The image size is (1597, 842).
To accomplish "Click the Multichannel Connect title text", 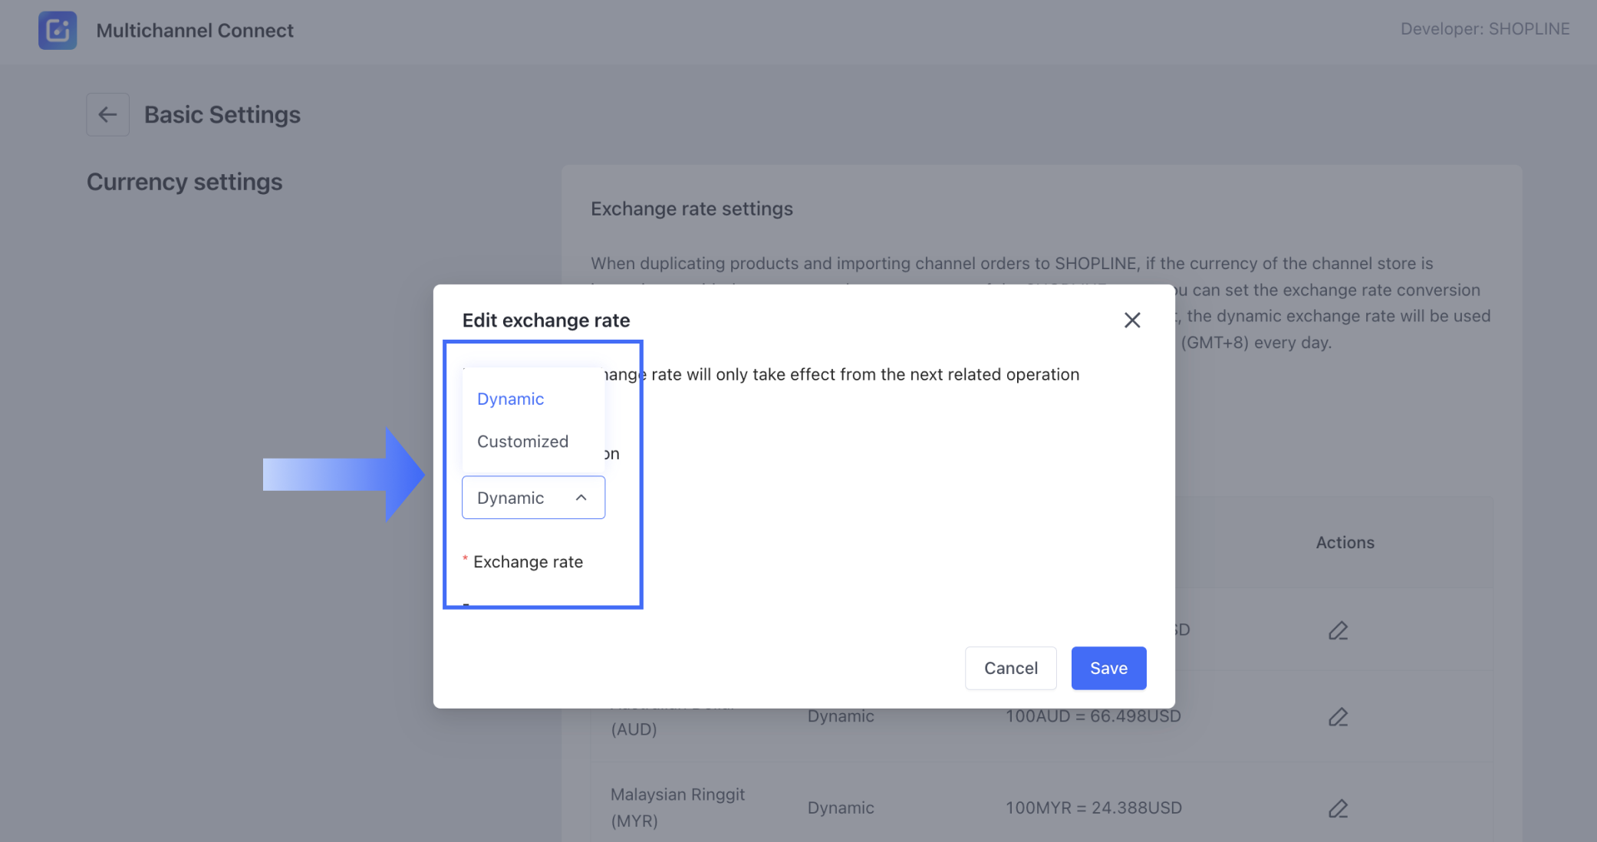I will [x=195, y=31].
